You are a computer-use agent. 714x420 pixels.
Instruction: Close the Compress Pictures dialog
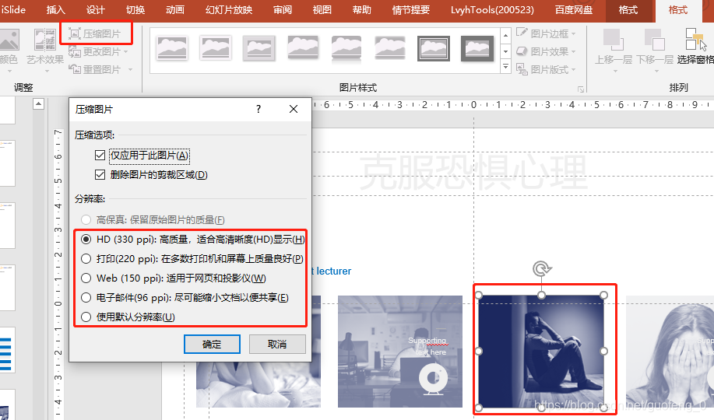294,109
